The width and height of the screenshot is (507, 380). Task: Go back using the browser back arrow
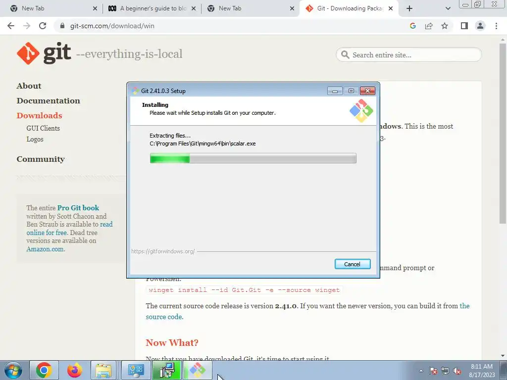click(x=11, y=26)
